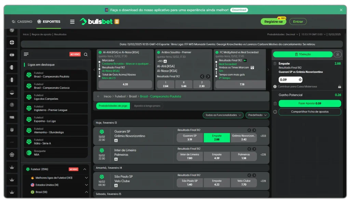Viewport: 350px width, 200px height.
Task: Select Basquete NBA league
Action: 56,153
